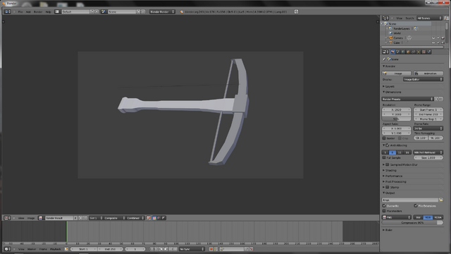Open the File menu
Screen dimensions: 451x254
(x=20, y=12)
